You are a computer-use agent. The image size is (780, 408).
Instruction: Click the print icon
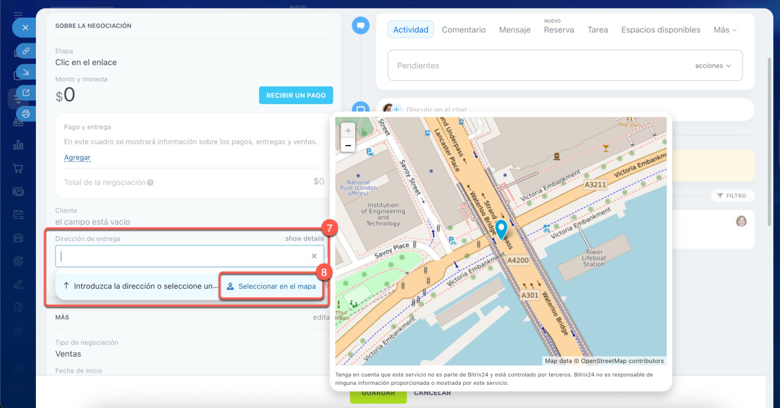pyautogui.click(x=26, y=113)
